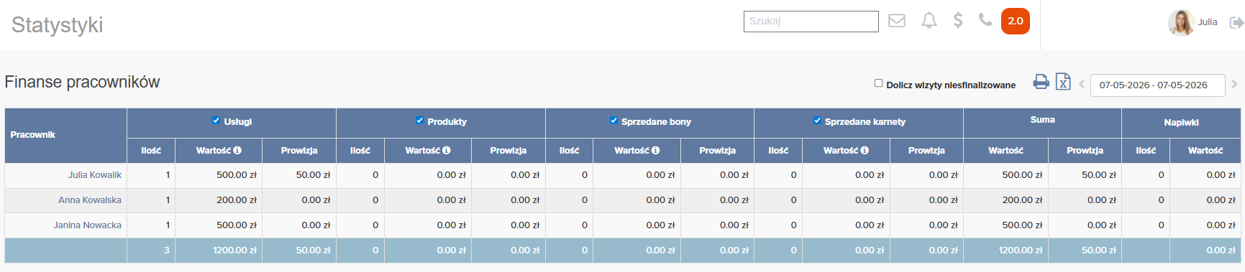Click the info icon beside Produkty Wartość
This screenshot has width=1245, height=272.
coord(447,150)
